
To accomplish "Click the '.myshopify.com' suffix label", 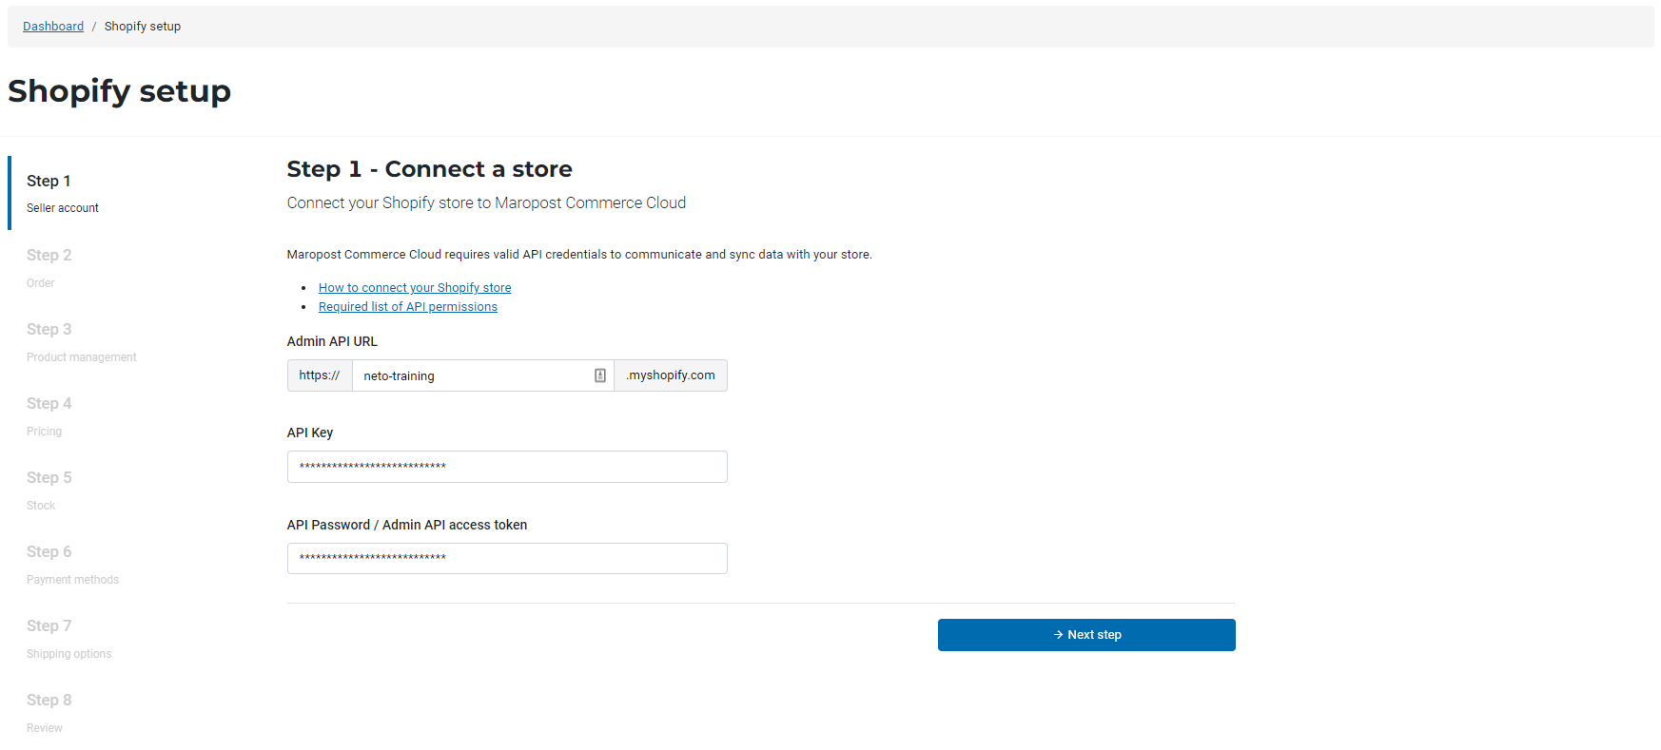I will coord(671,375).
